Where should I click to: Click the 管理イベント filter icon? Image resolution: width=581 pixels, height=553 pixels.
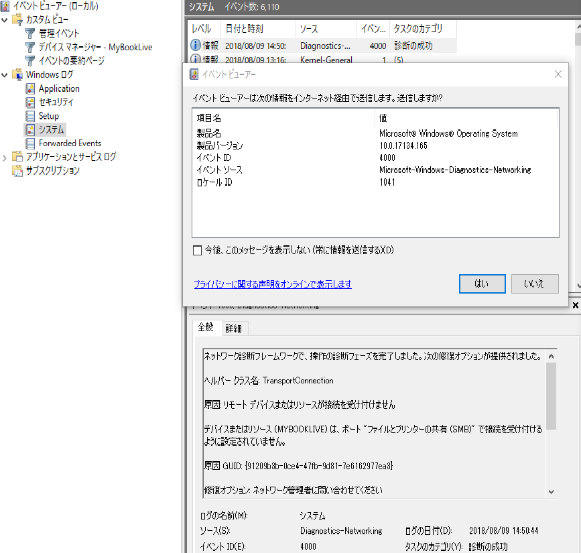pyautogui.click(x=29, y=34)
